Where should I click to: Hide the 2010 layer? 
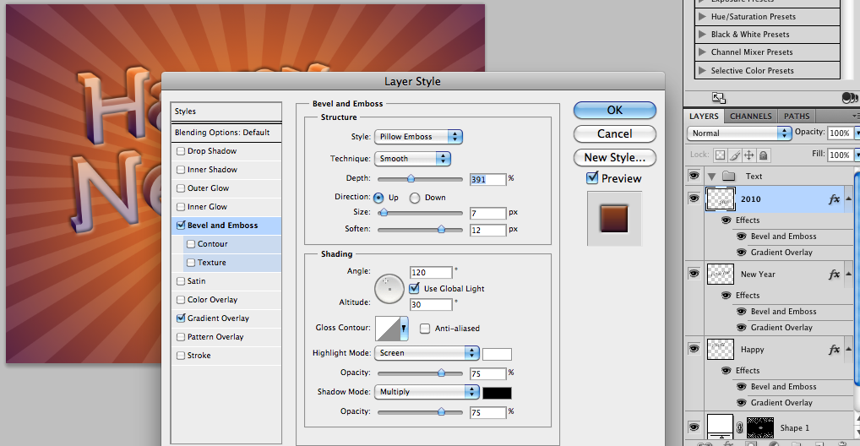click(694, 198)
